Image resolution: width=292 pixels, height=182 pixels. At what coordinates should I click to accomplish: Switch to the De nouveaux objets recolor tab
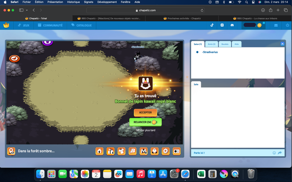point(109,18)
